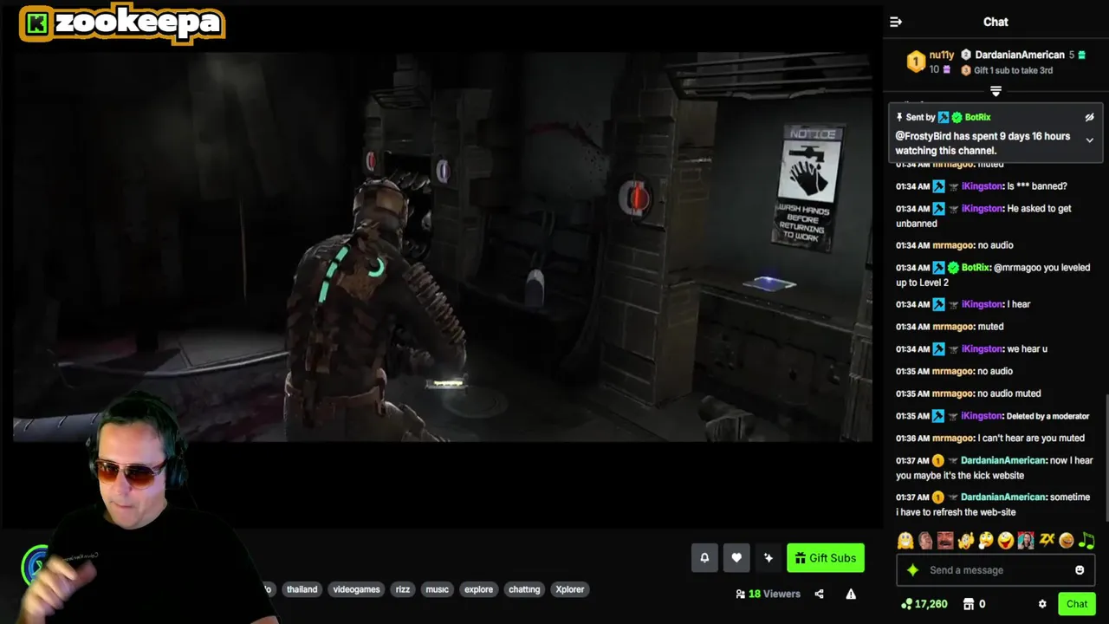Click the gold rank 1 hexagon badge

(x=916, y=62)
